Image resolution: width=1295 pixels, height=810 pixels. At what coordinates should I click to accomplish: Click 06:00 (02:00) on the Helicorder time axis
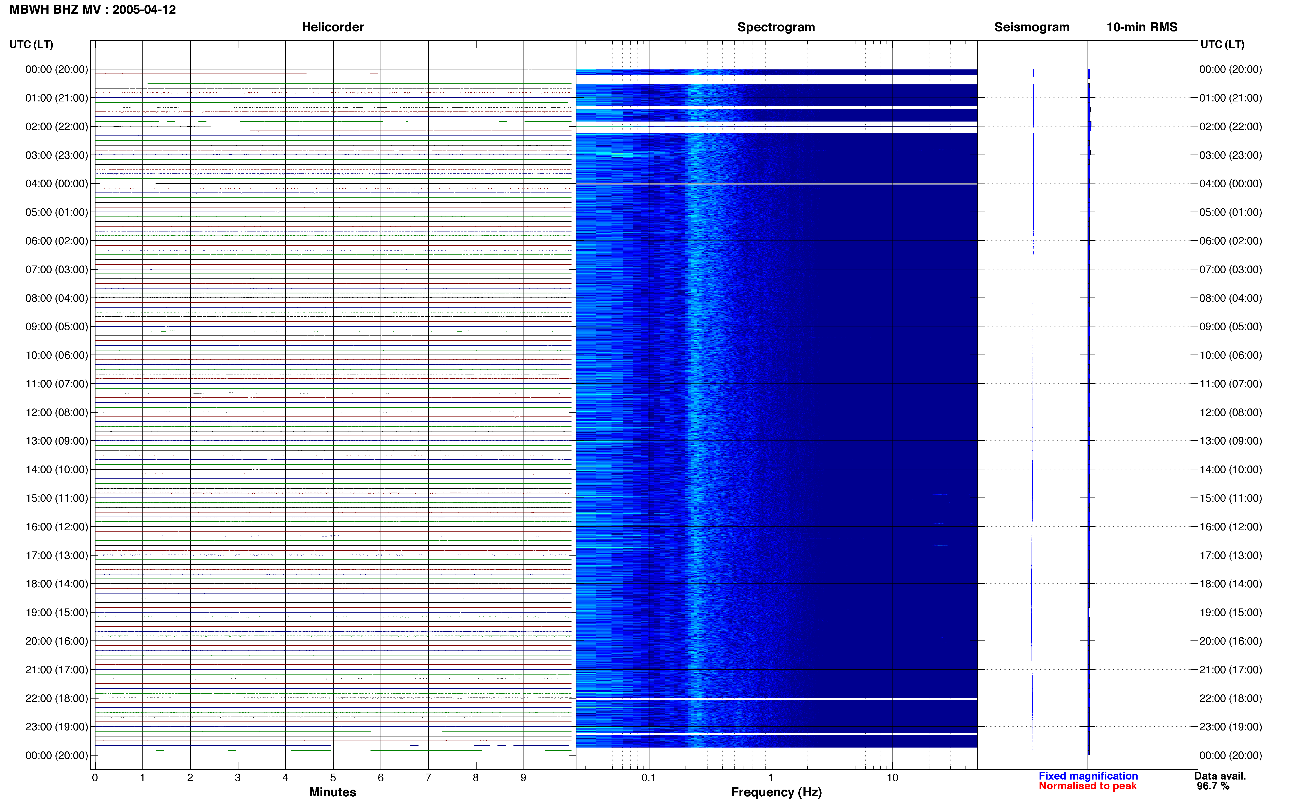(x=57, y=241)
